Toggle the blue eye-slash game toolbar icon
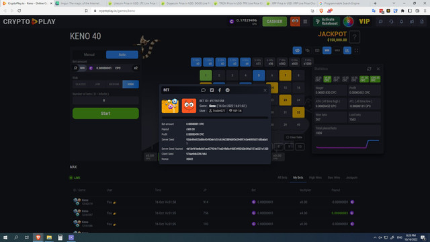This screenshot has height=242, width=430. pos(297,50)
